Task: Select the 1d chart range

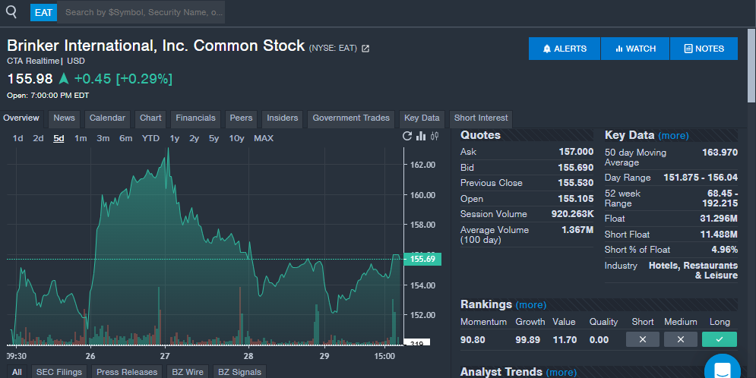Action: click(x=17, y=138)
